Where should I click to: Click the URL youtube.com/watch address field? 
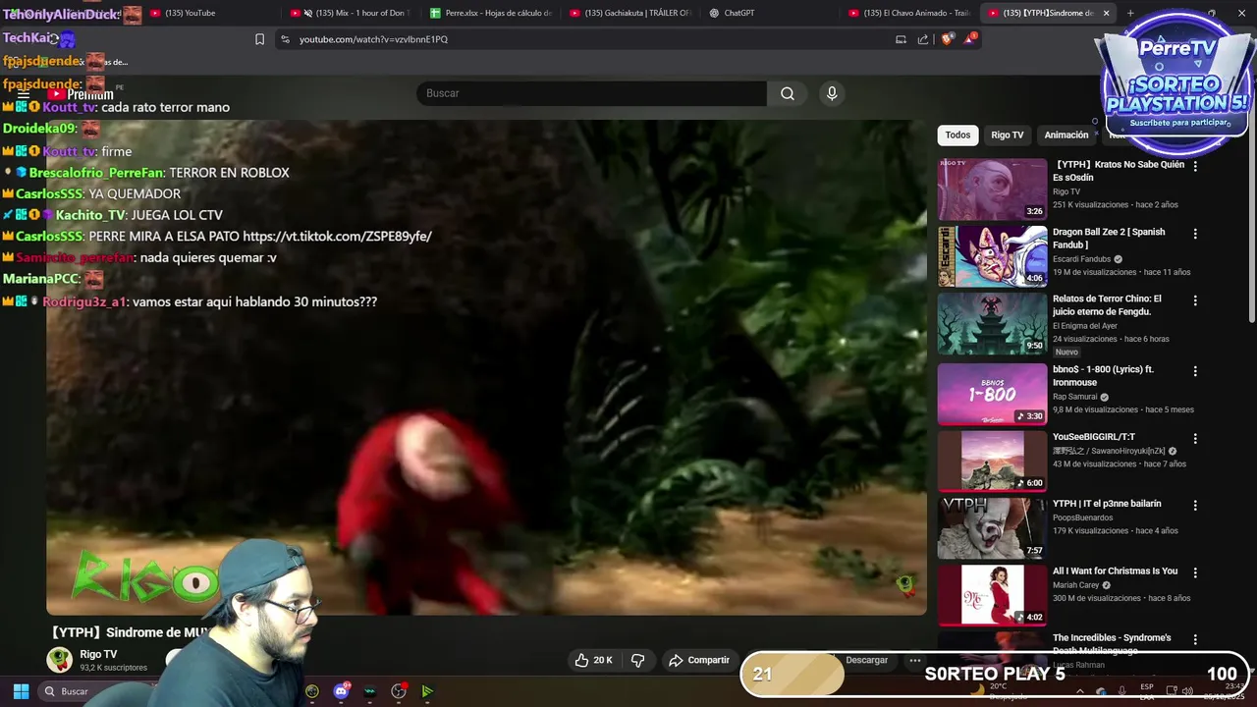[373, 39]
